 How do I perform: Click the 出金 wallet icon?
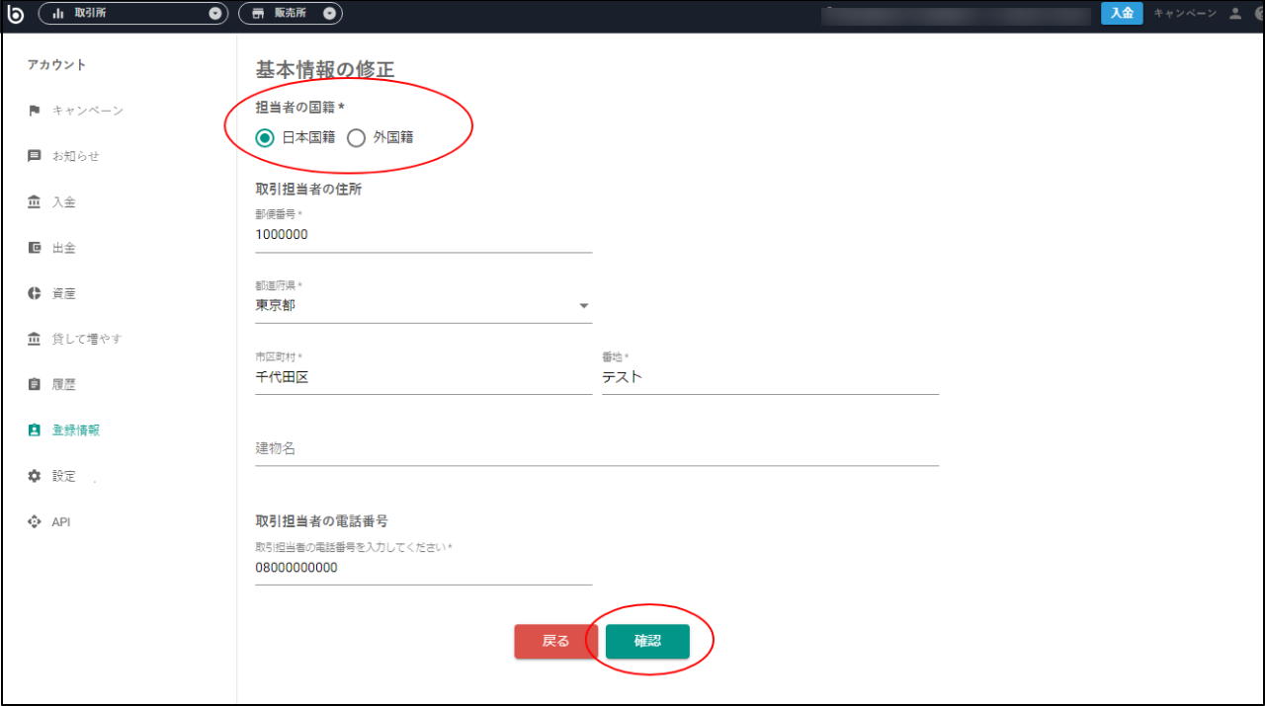click(35, 248)
